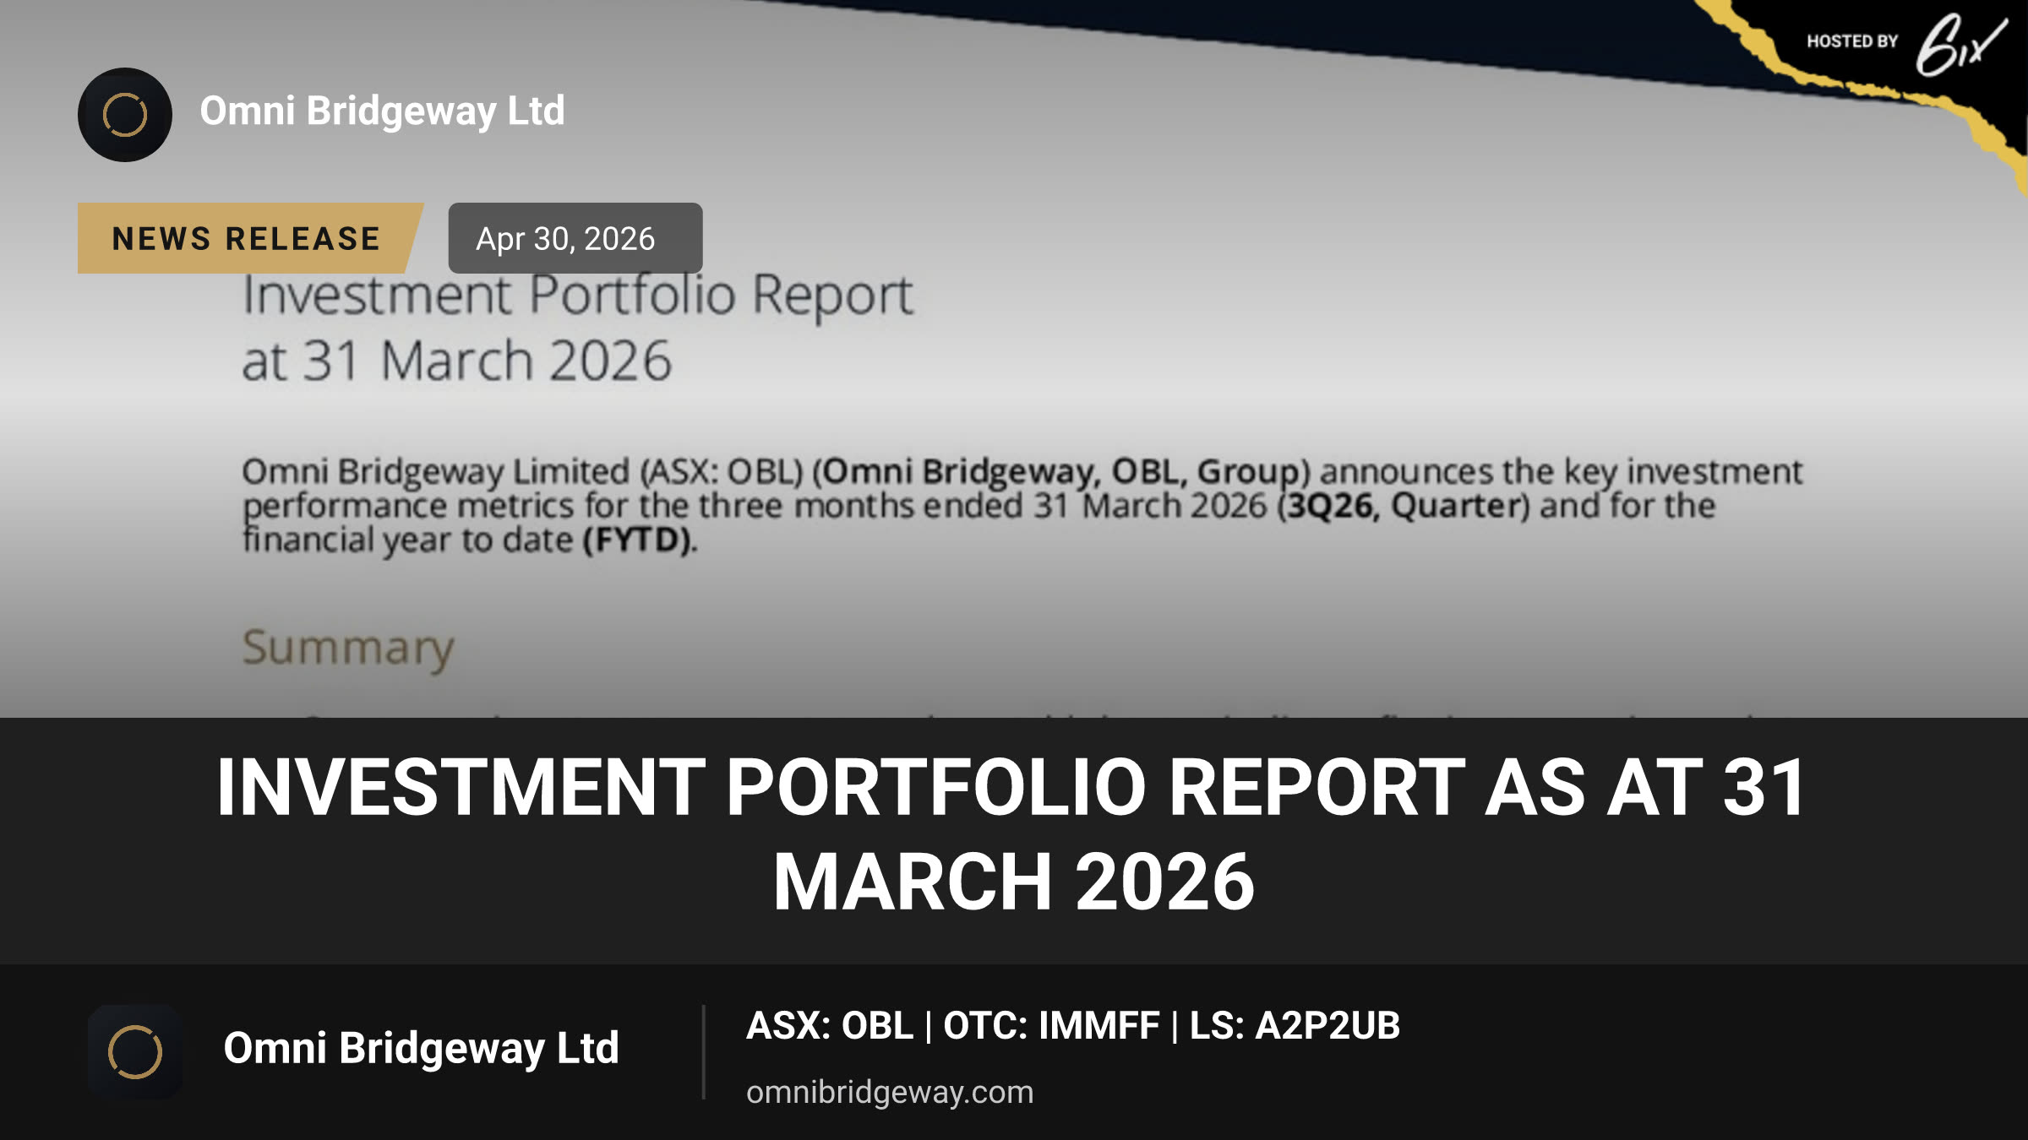Screen dimensions: 2028x1140
Task: Open the omnibridgeway.com link
Action: click(x=890, y=1092)
